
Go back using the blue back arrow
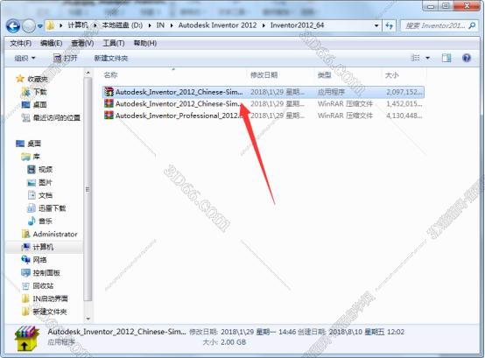pos(13,26)
